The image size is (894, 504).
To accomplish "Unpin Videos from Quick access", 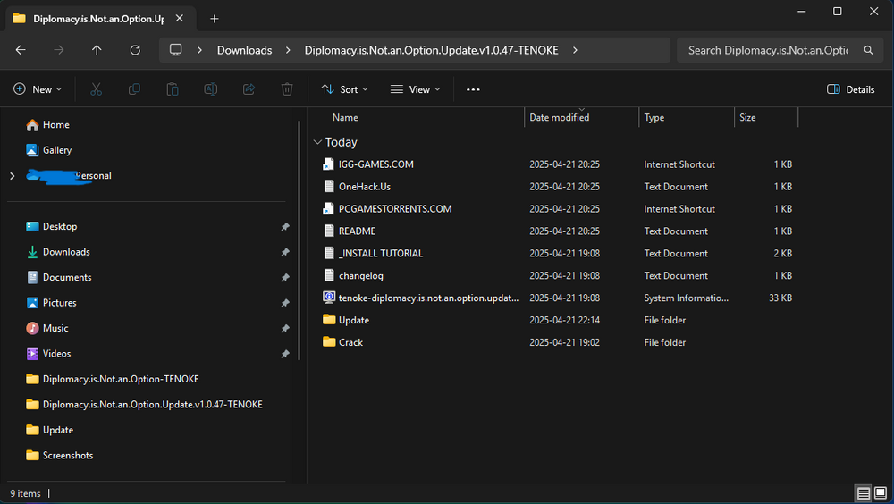I will click(285, 354).
